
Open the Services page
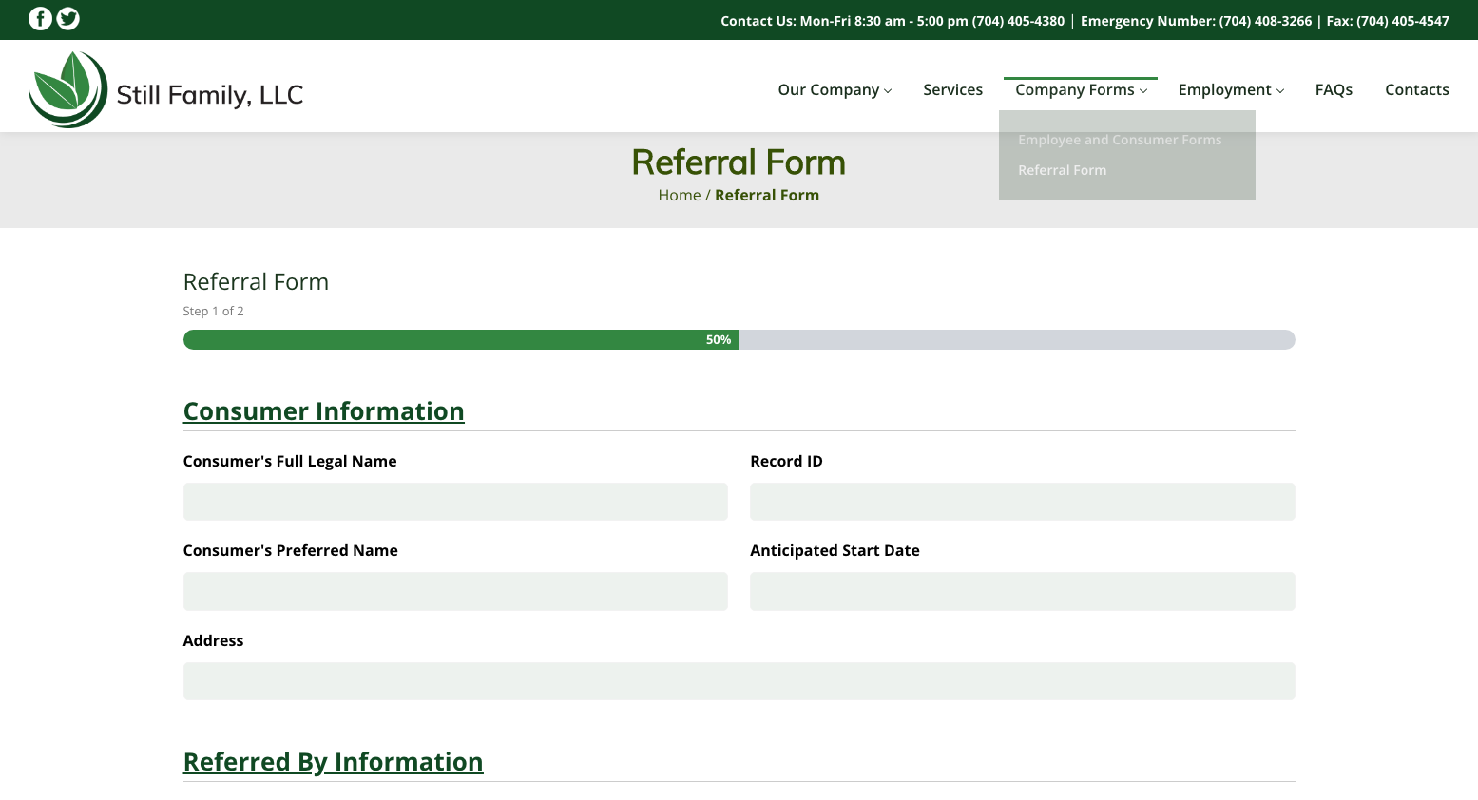tap(952, 89)
